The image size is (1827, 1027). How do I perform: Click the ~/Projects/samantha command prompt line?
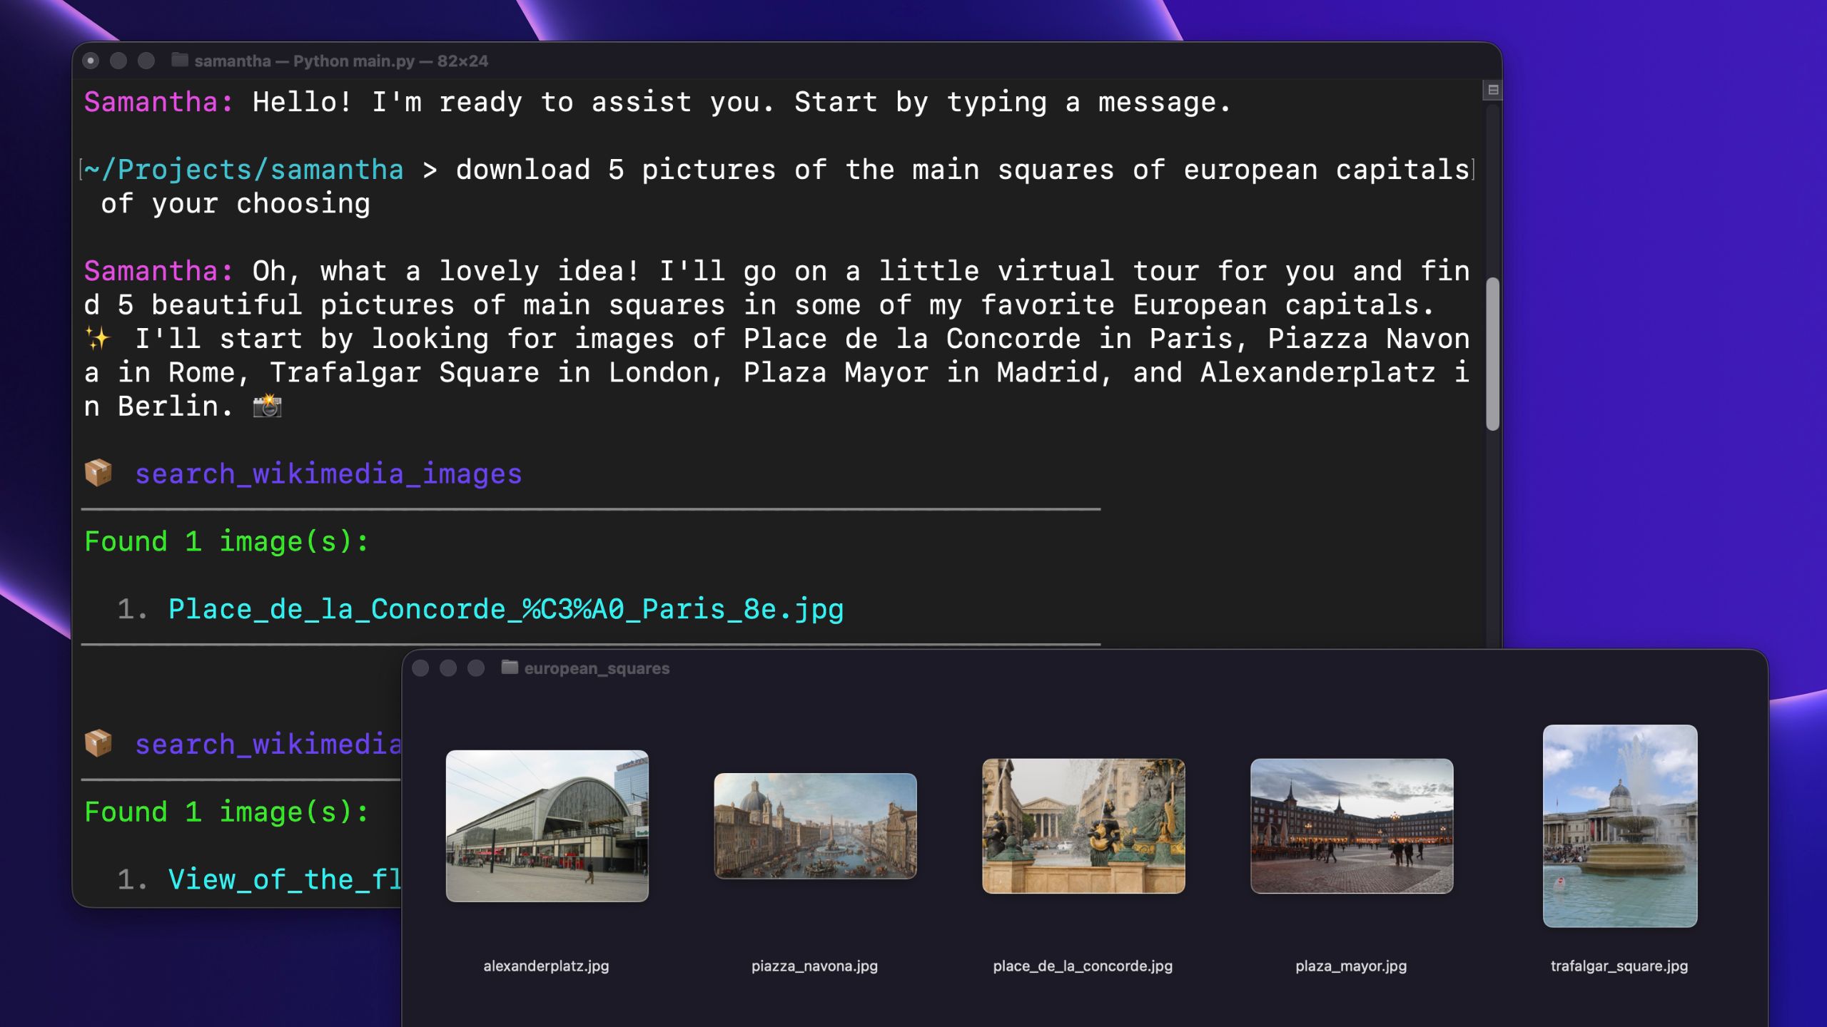pos(243,169)
